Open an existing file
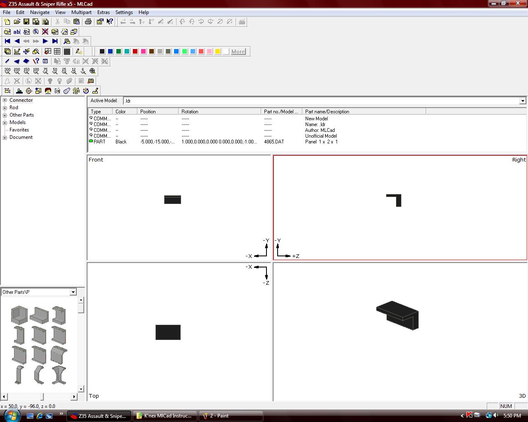This screenshot has height=422, width=528. (17, 22)
